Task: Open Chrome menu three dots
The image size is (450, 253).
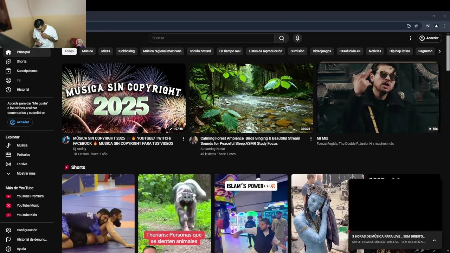Action: pyautogui.click(x=445, y=26)
